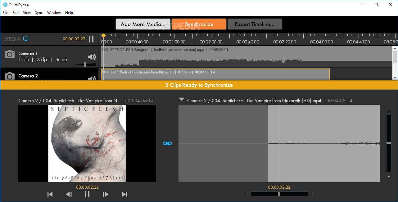Mute the Camera 1 speaker icon

pyautogui.click(x=92, y=57)
